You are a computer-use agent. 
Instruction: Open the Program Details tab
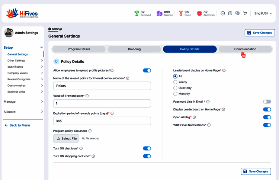(x=79, y=49)
